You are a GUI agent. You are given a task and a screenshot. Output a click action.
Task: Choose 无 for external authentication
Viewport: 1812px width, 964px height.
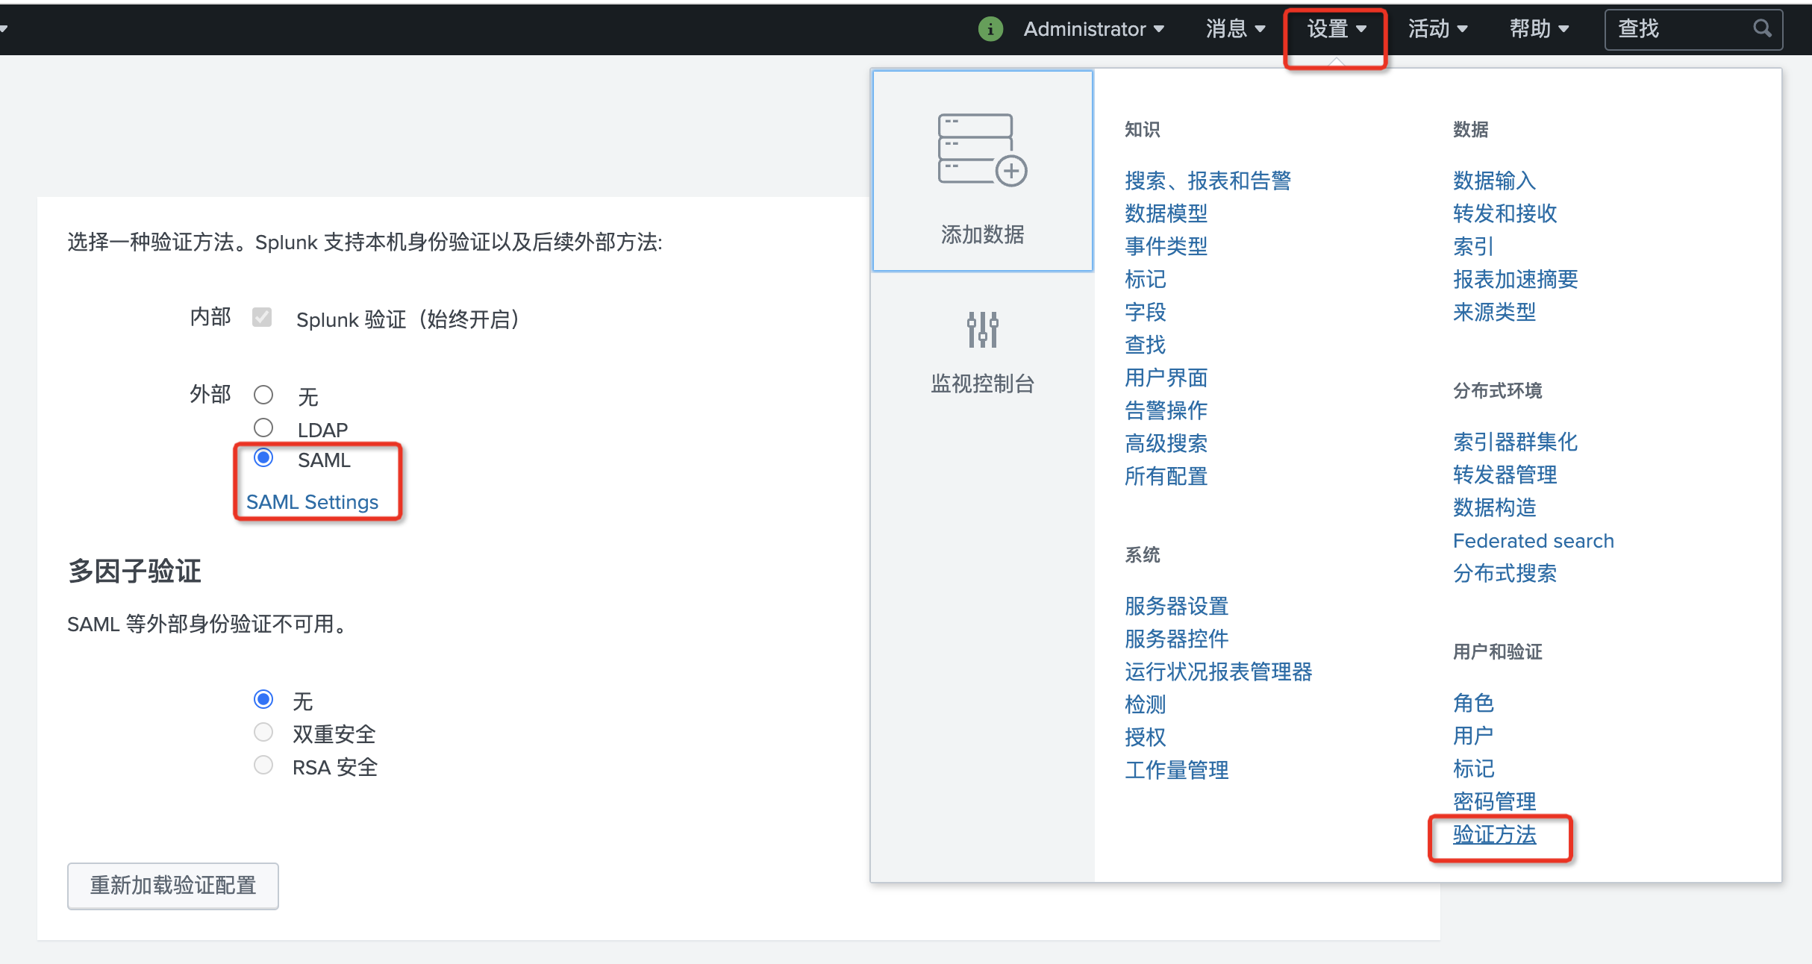[x=263, y=395]
